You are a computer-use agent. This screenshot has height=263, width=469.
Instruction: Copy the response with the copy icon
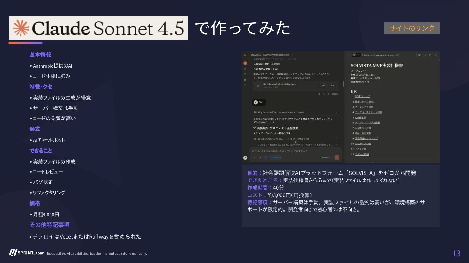pos(319,94)
